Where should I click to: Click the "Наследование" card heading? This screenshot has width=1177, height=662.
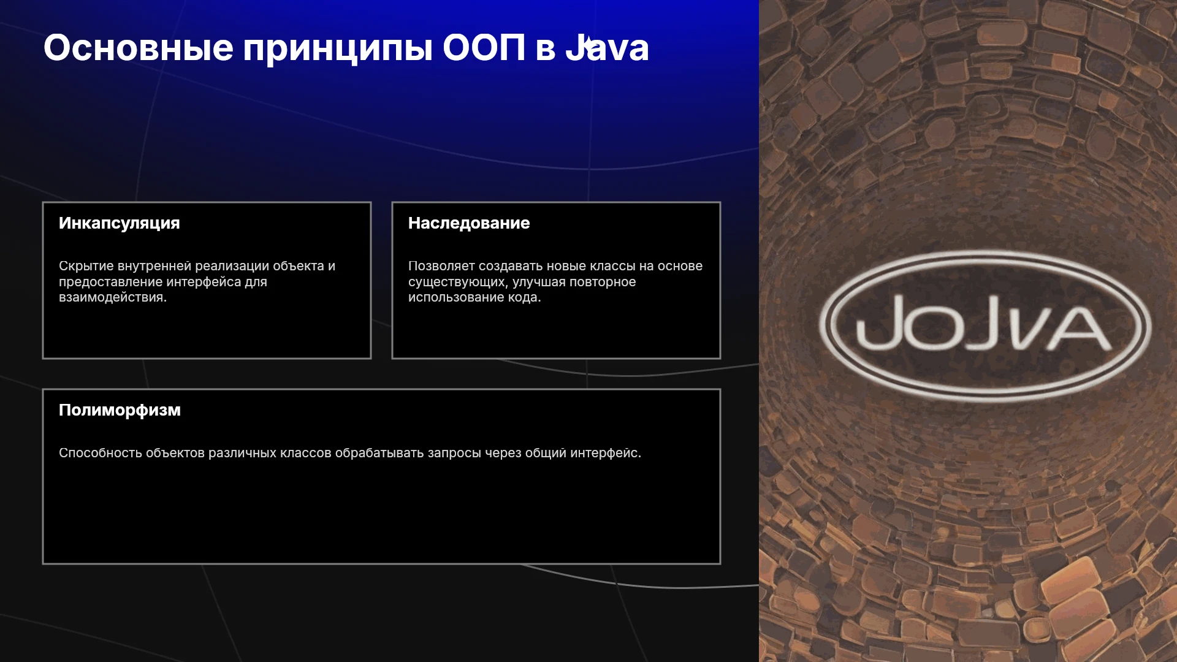pos(469,223)
